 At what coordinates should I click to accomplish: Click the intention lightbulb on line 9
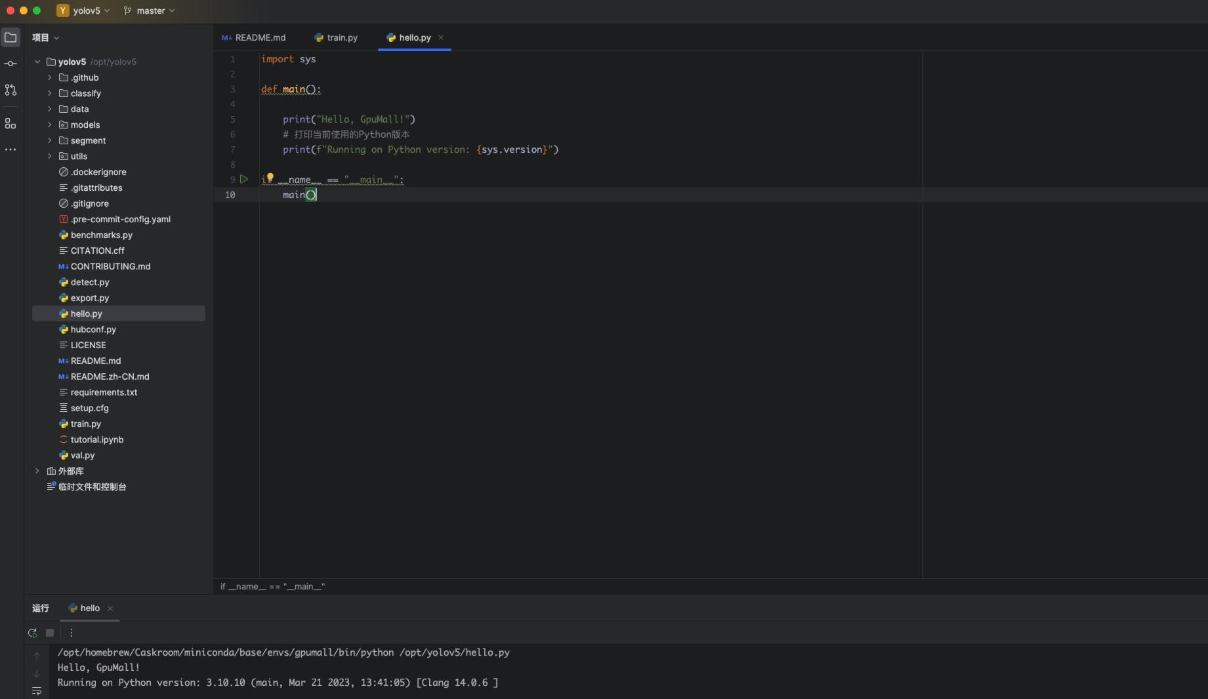[x=270, y=177]
